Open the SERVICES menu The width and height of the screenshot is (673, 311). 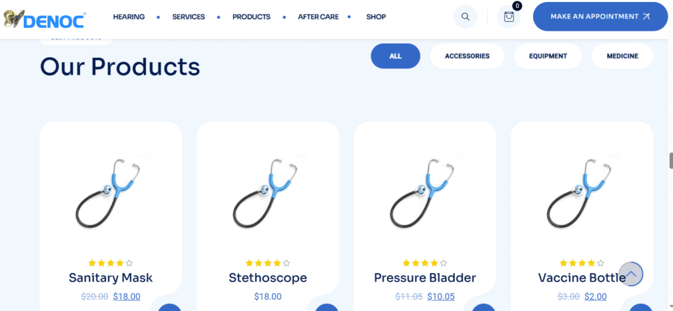pos(189,17)
